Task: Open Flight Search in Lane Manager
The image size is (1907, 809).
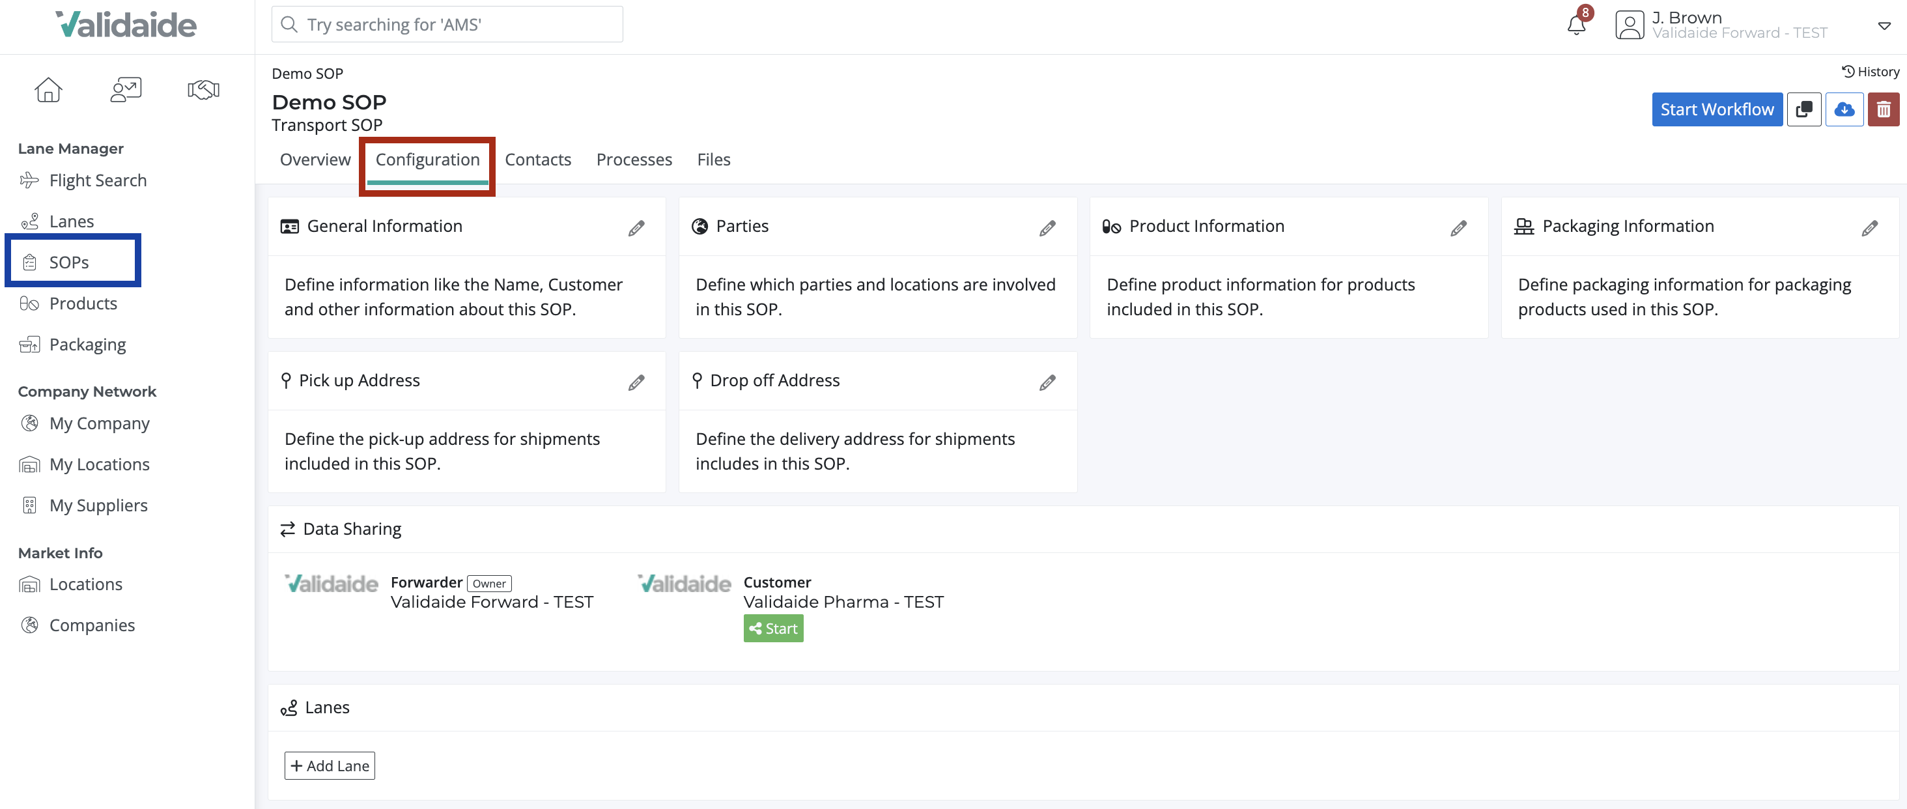Action: tap(97, 180)
